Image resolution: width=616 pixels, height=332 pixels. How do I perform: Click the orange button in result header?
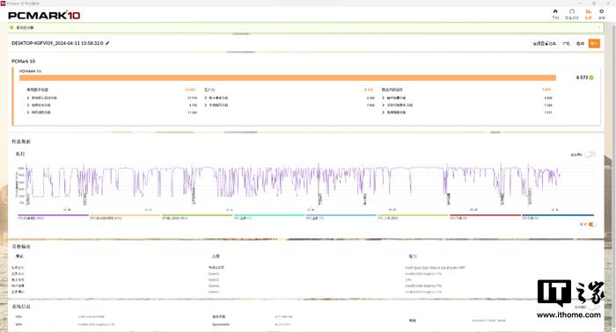[594, 43]
